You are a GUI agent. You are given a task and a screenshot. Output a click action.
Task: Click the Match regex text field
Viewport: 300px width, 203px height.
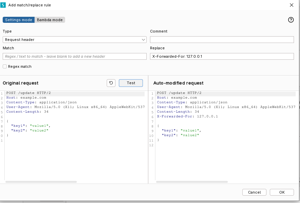point(74,56)
